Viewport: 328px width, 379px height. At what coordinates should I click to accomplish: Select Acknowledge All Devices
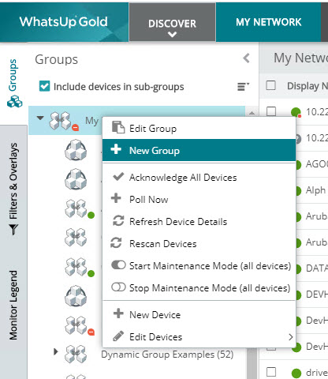click(x=199, y=178)
